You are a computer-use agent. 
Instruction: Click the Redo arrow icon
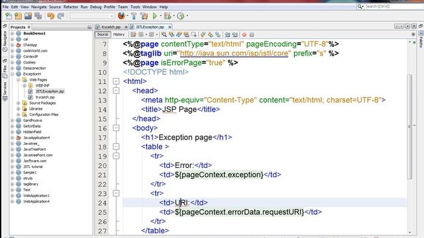60,16
